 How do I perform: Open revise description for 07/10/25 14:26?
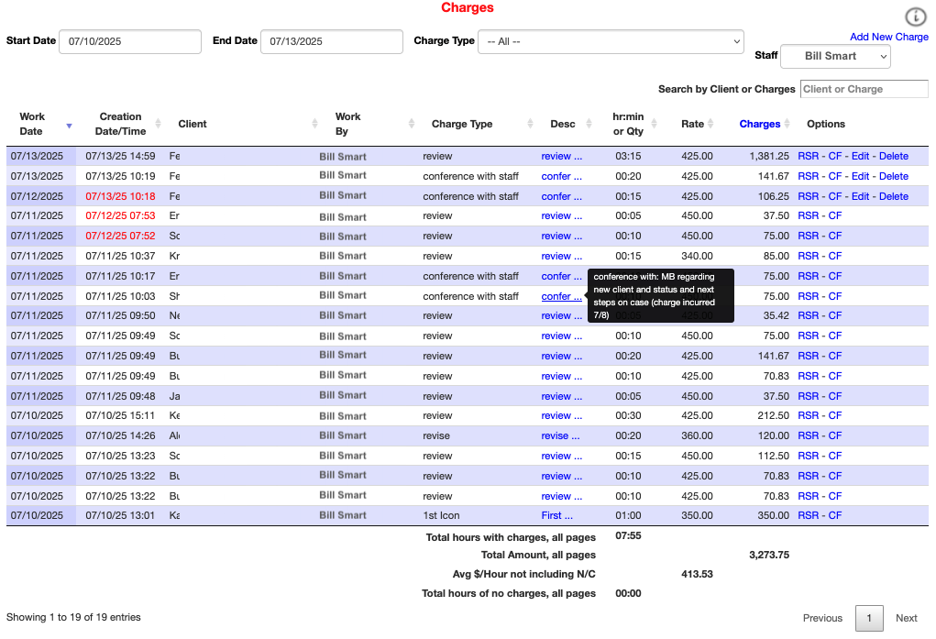(560, 436)
